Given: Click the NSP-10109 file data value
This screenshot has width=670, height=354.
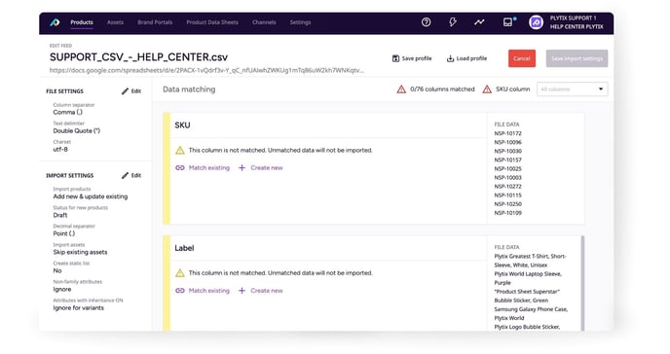Looking at the screenshot, I should (x=507, y=213).
